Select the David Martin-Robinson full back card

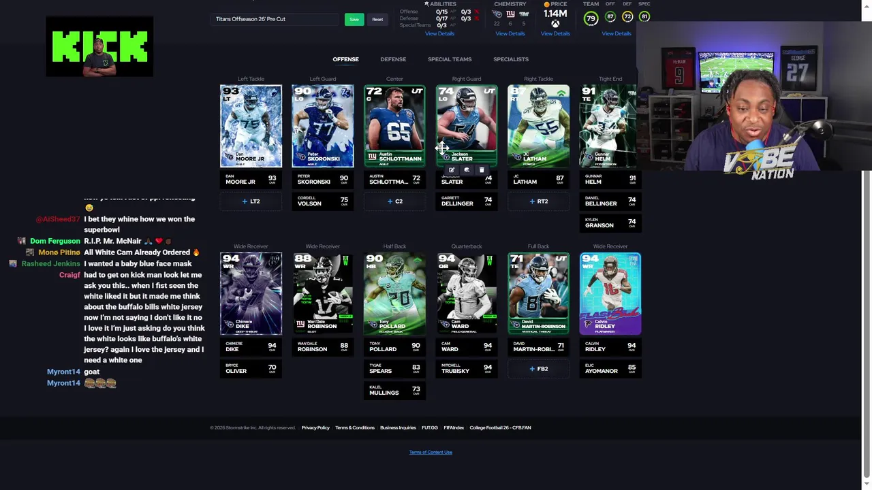538,293
